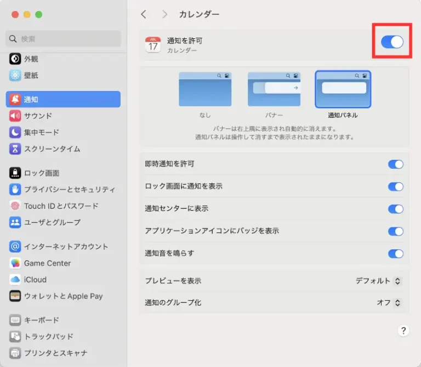The image size is (421, 367).
Task: Open 通知のグループ化 オフ popup menu
Action: (389, 302)
